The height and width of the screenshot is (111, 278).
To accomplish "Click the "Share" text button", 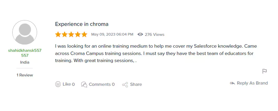I will (136, 84).
